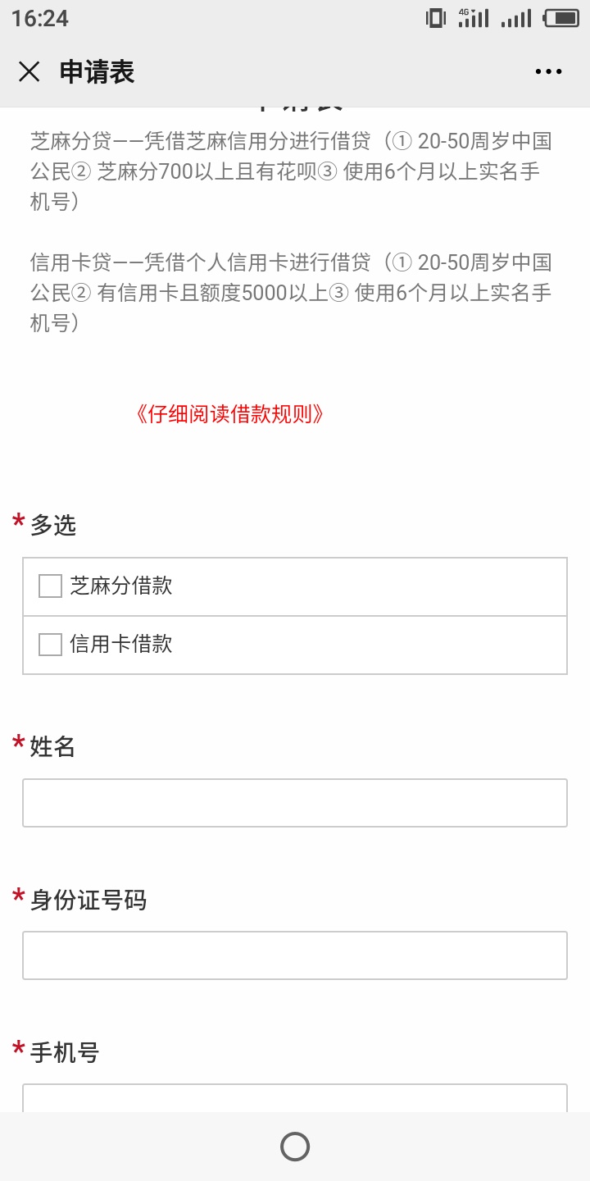590x1181 pixels.
Task: Tap the vibrate mode status icon
Action: point(436,17)
